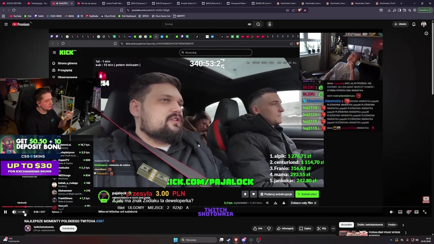Switch to Arcade Salon tab

coord(188,3)
